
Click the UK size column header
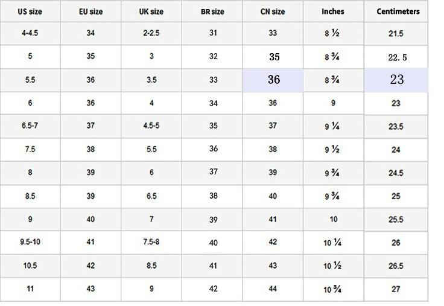point(151,11)
